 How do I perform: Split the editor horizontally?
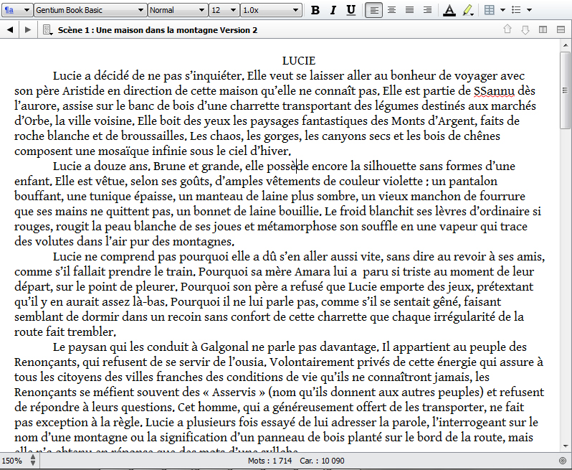[x=561, y=29]
